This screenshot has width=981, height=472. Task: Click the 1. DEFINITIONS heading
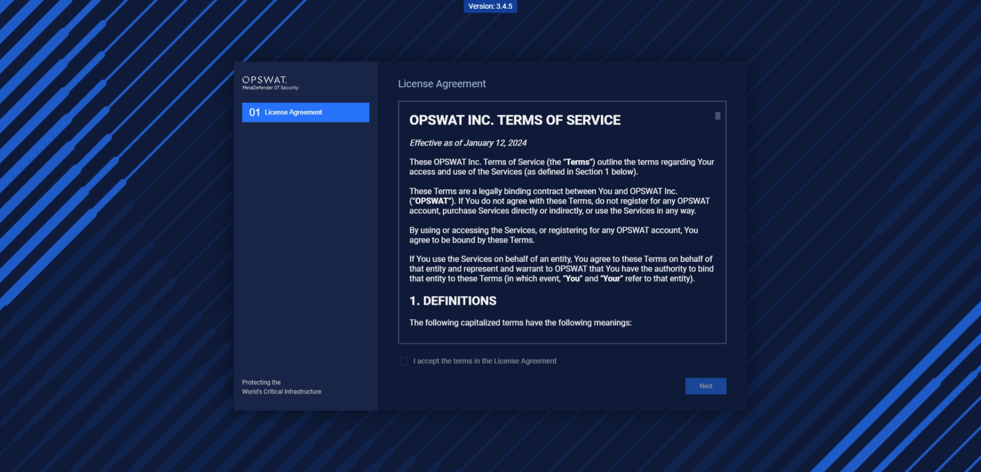tap(453, 301)
